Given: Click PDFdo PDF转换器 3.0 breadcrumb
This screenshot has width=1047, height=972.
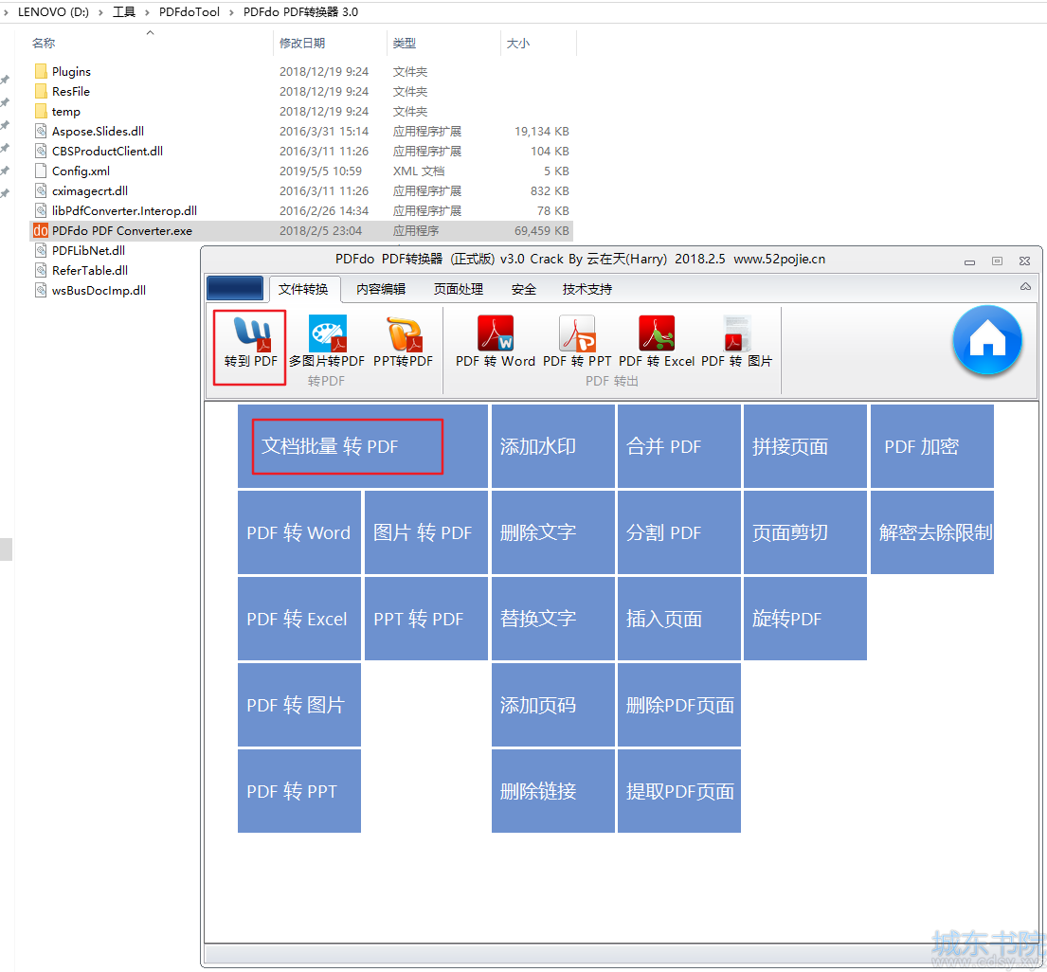Looking at the screenshot, I should pyautogui.click(x=300, y=12).
